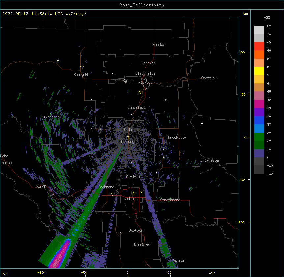Click the Sundre label
This screenshot has width=284, height=277.
point(96,129)
